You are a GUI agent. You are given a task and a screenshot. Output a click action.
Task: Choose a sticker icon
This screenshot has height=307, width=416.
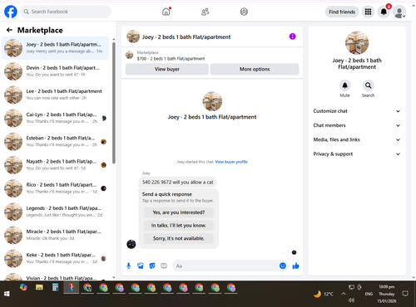(152, 266)
